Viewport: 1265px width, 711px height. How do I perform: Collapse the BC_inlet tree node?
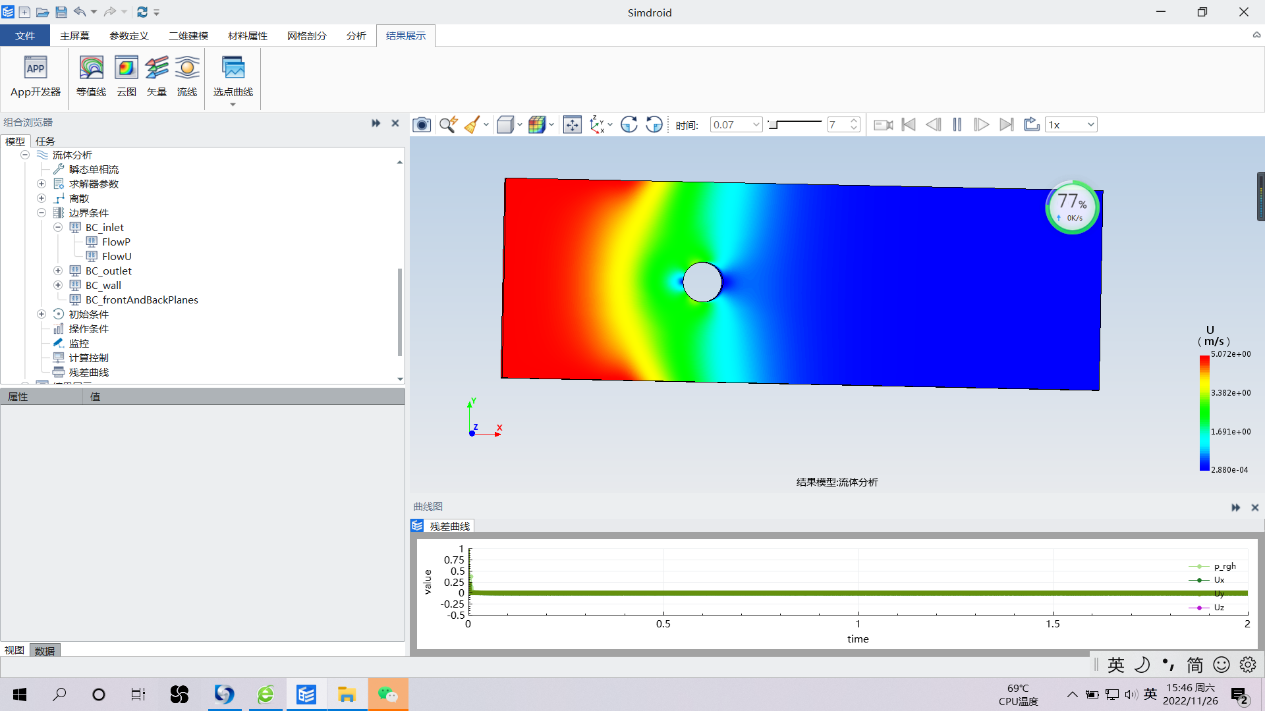pos(58,227)
